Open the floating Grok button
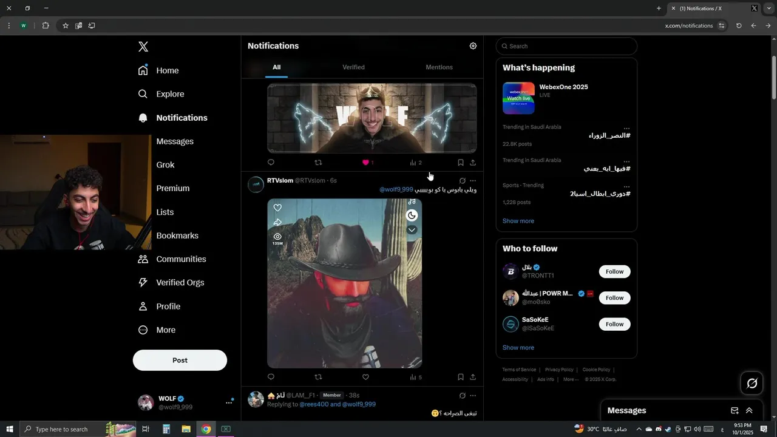 pos(752,383)
